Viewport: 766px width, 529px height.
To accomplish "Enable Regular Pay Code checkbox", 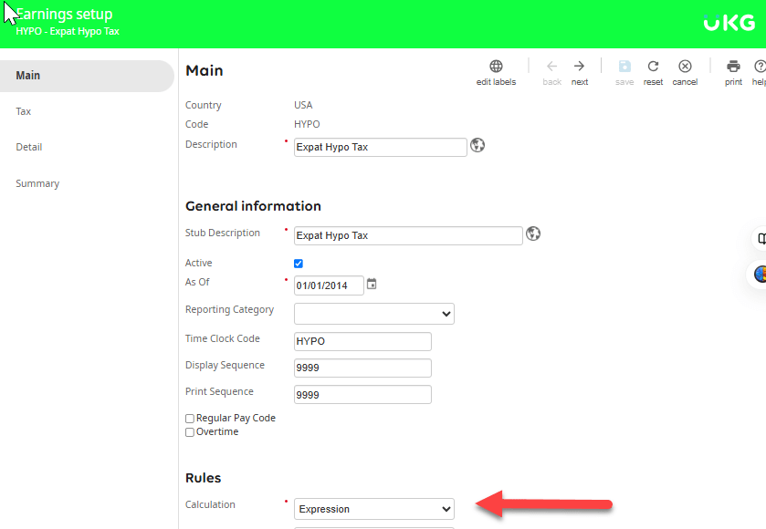I will pos(190,419).
